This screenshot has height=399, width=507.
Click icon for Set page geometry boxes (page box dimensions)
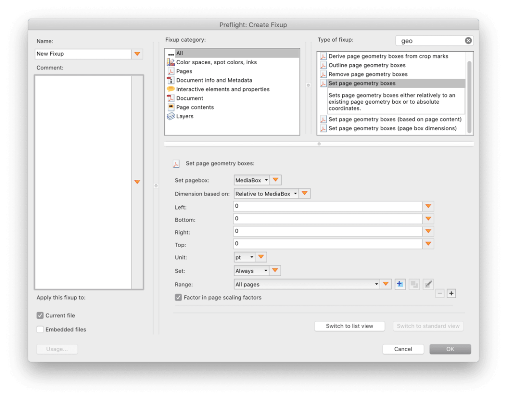[x=323, y=128]
